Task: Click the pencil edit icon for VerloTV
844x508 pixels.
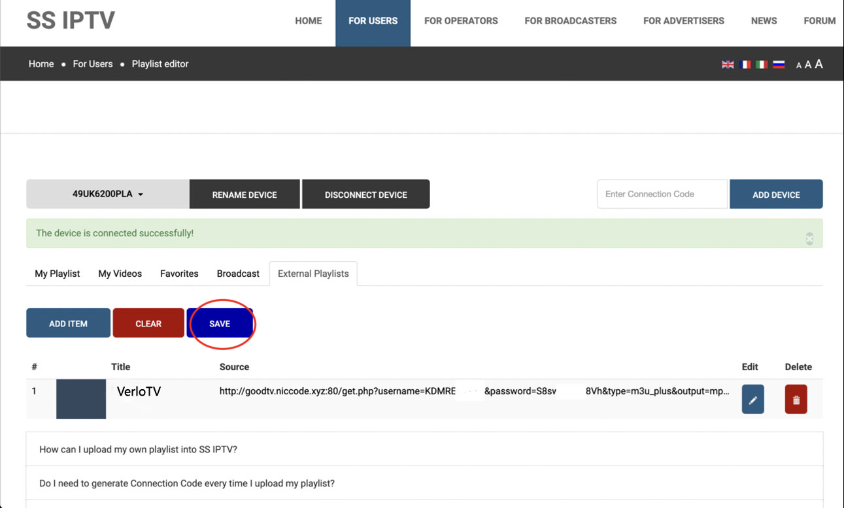Action: pyautogui.click(x=752, y=400)
